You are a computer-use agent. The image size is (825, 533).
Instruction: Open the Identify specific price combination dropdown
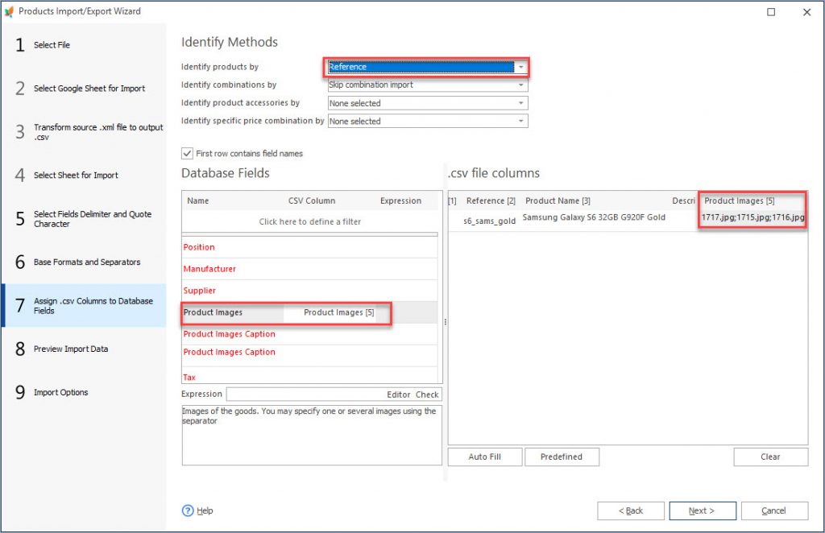point(521,121)
